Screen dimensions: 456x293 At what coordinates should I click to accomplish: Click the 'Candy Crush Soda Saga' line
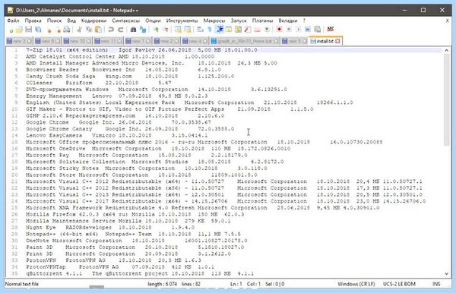[x=130, y=77]
